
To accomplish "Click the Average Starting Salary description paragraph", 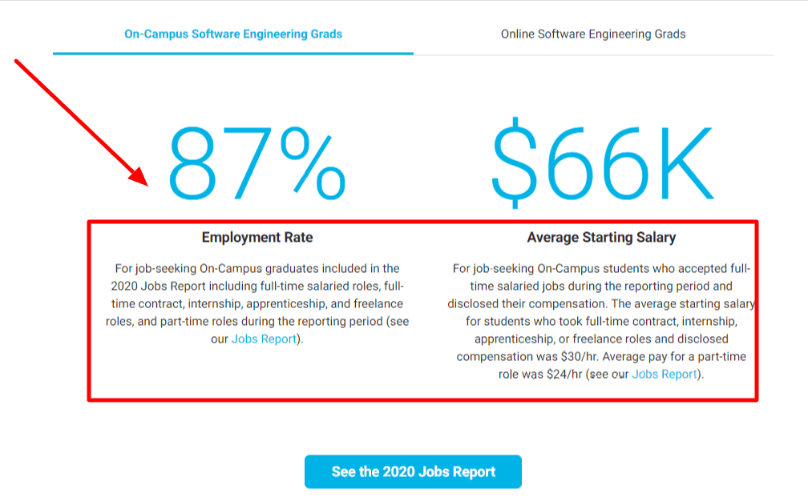I will point(601,312).
